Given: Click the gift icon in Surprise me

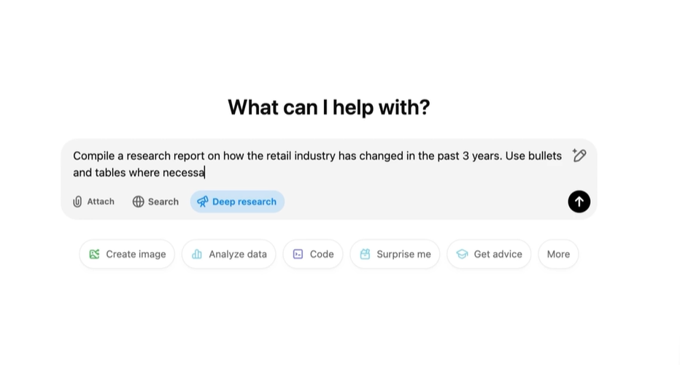Looking at the screenshot, I should point(365,254).
